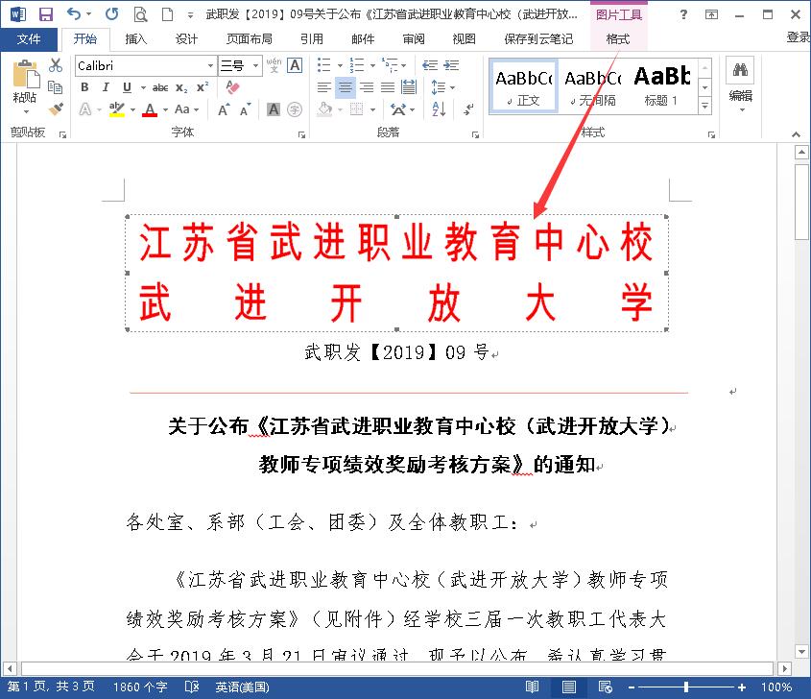Open the font color dropdown arrow
Viewport: 811px width, 699px height.
[x=165, y=110]
